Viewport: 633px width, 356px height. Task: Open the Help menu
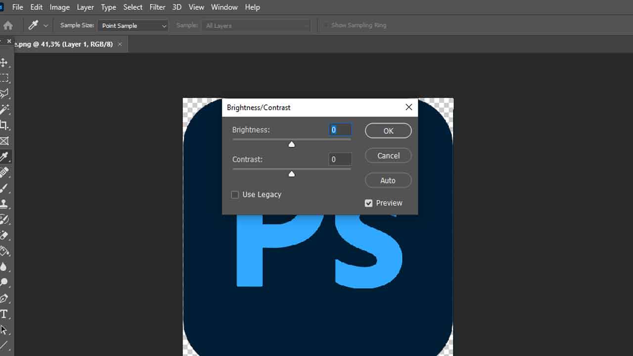[252, 7]
